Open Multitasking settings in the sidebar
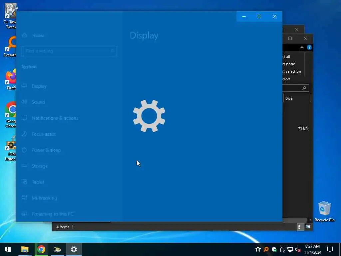This screenshot has height=256, width=341. click(x=39, y=198)
